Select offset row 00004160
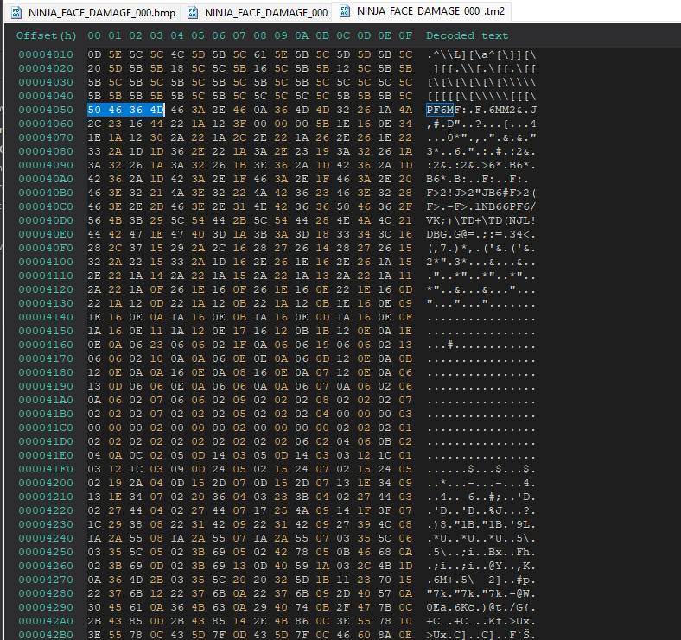 pos(46,345)
